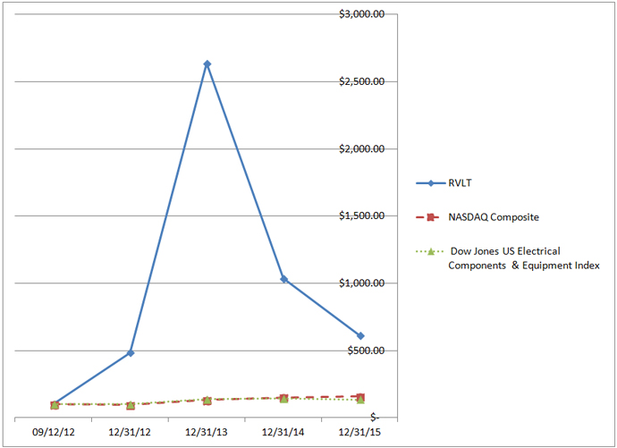The image size is (617, 448).
Task: Click the RVLT data marker at 12/31/14
Action: [x=284, y=279]
